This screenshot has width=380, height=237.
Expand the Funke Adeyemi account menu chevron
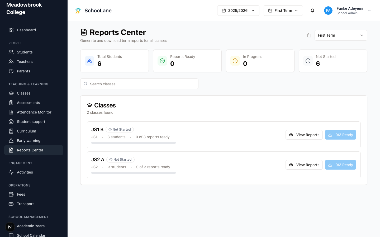tap(369, 11)
